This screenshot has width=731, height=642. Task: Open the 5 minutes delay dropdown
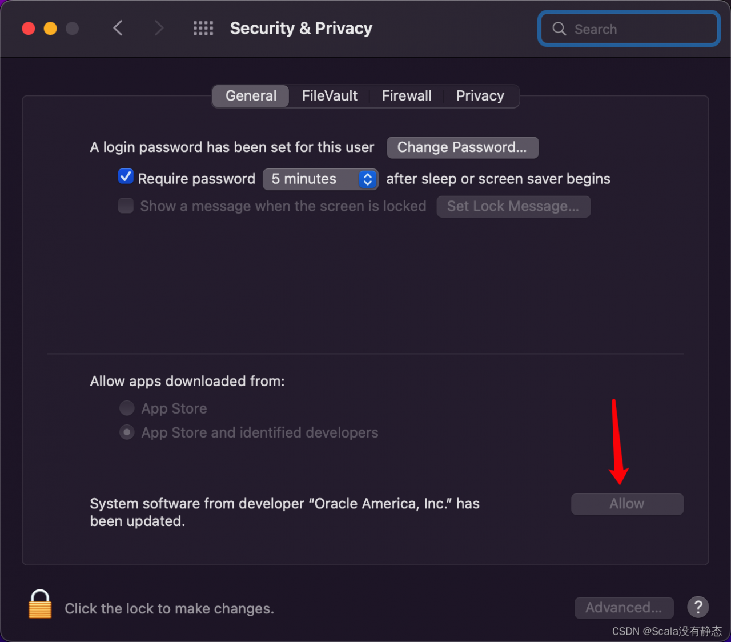point(320,179)
